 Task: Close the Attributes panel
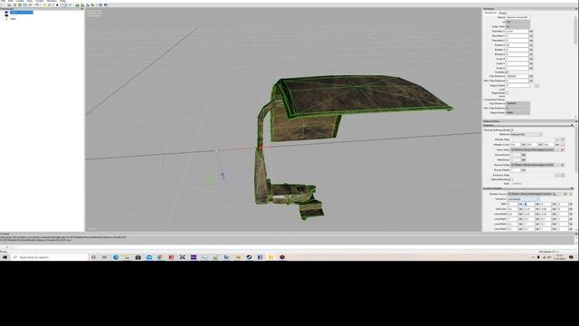point(576,9)
